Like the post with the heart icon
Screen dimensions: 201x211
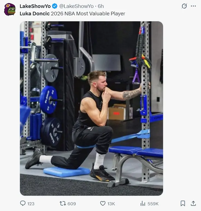pos(103,203)
